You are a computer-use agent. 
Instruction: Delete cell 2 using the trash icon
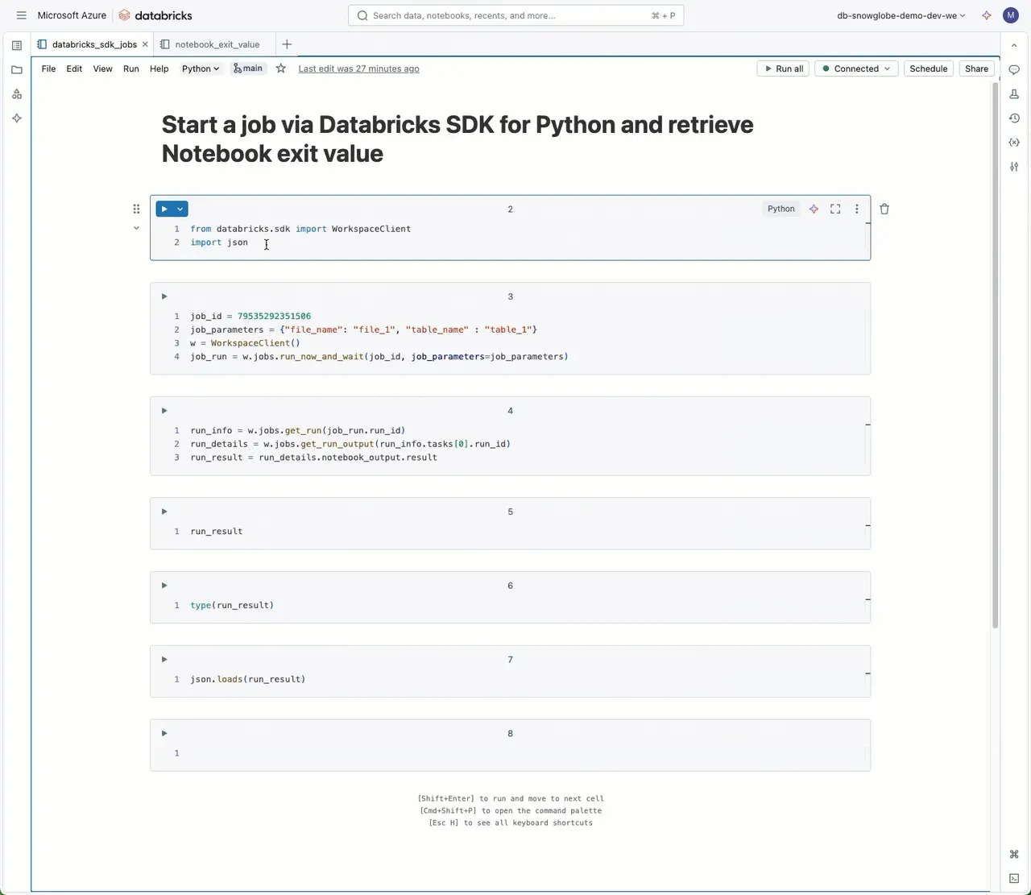[x=884, y=209]
